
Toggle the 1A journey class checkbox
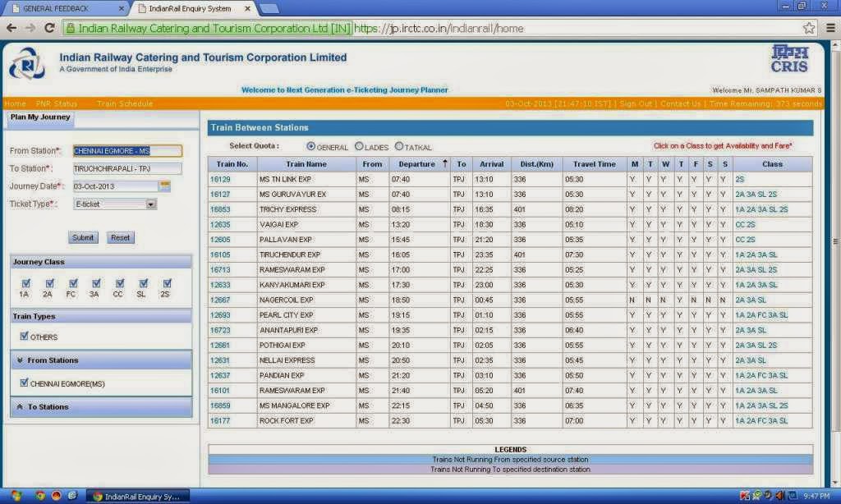[25, 283]
